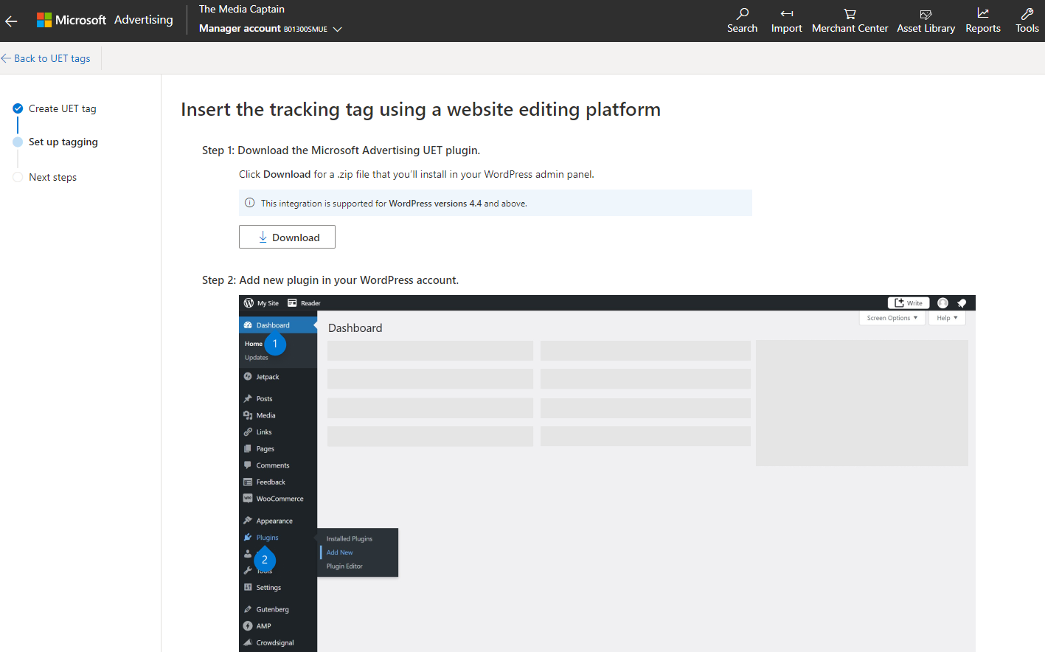
Task: Click Posts pin icon in the WordPress screenshot
Action: pyautogui.click(x=248, y=398)
